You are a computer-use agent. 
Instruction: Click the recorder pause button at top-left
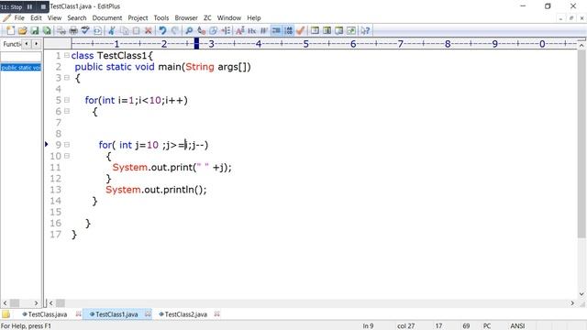pyautogui.click(x=29, y=6)
